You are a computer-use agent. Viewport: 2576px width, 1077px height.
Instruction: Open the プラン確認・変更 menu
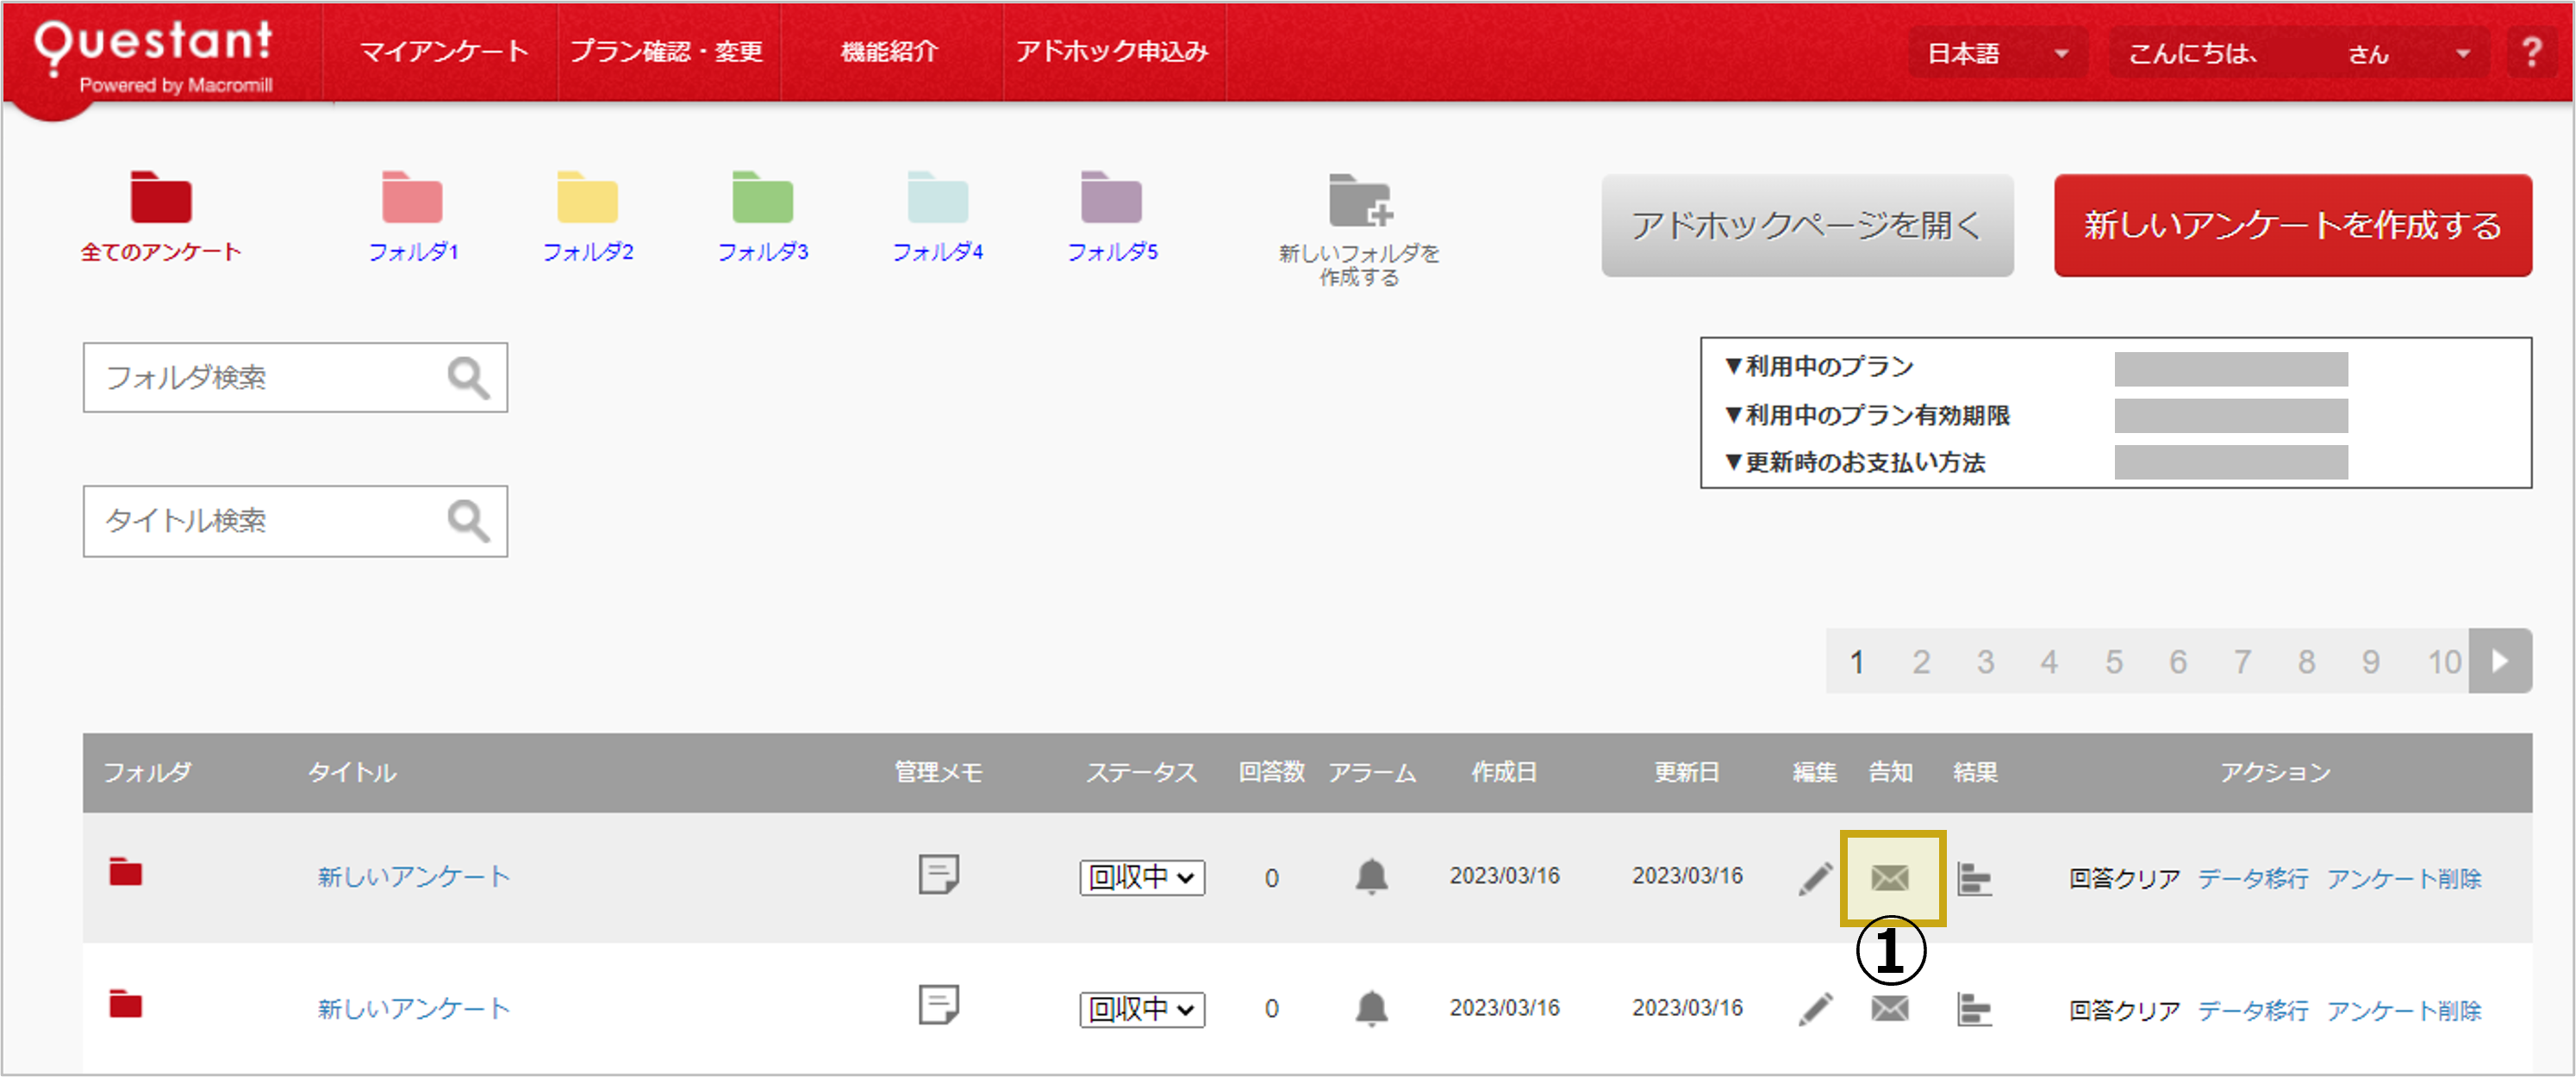click(x=667, y=52)
